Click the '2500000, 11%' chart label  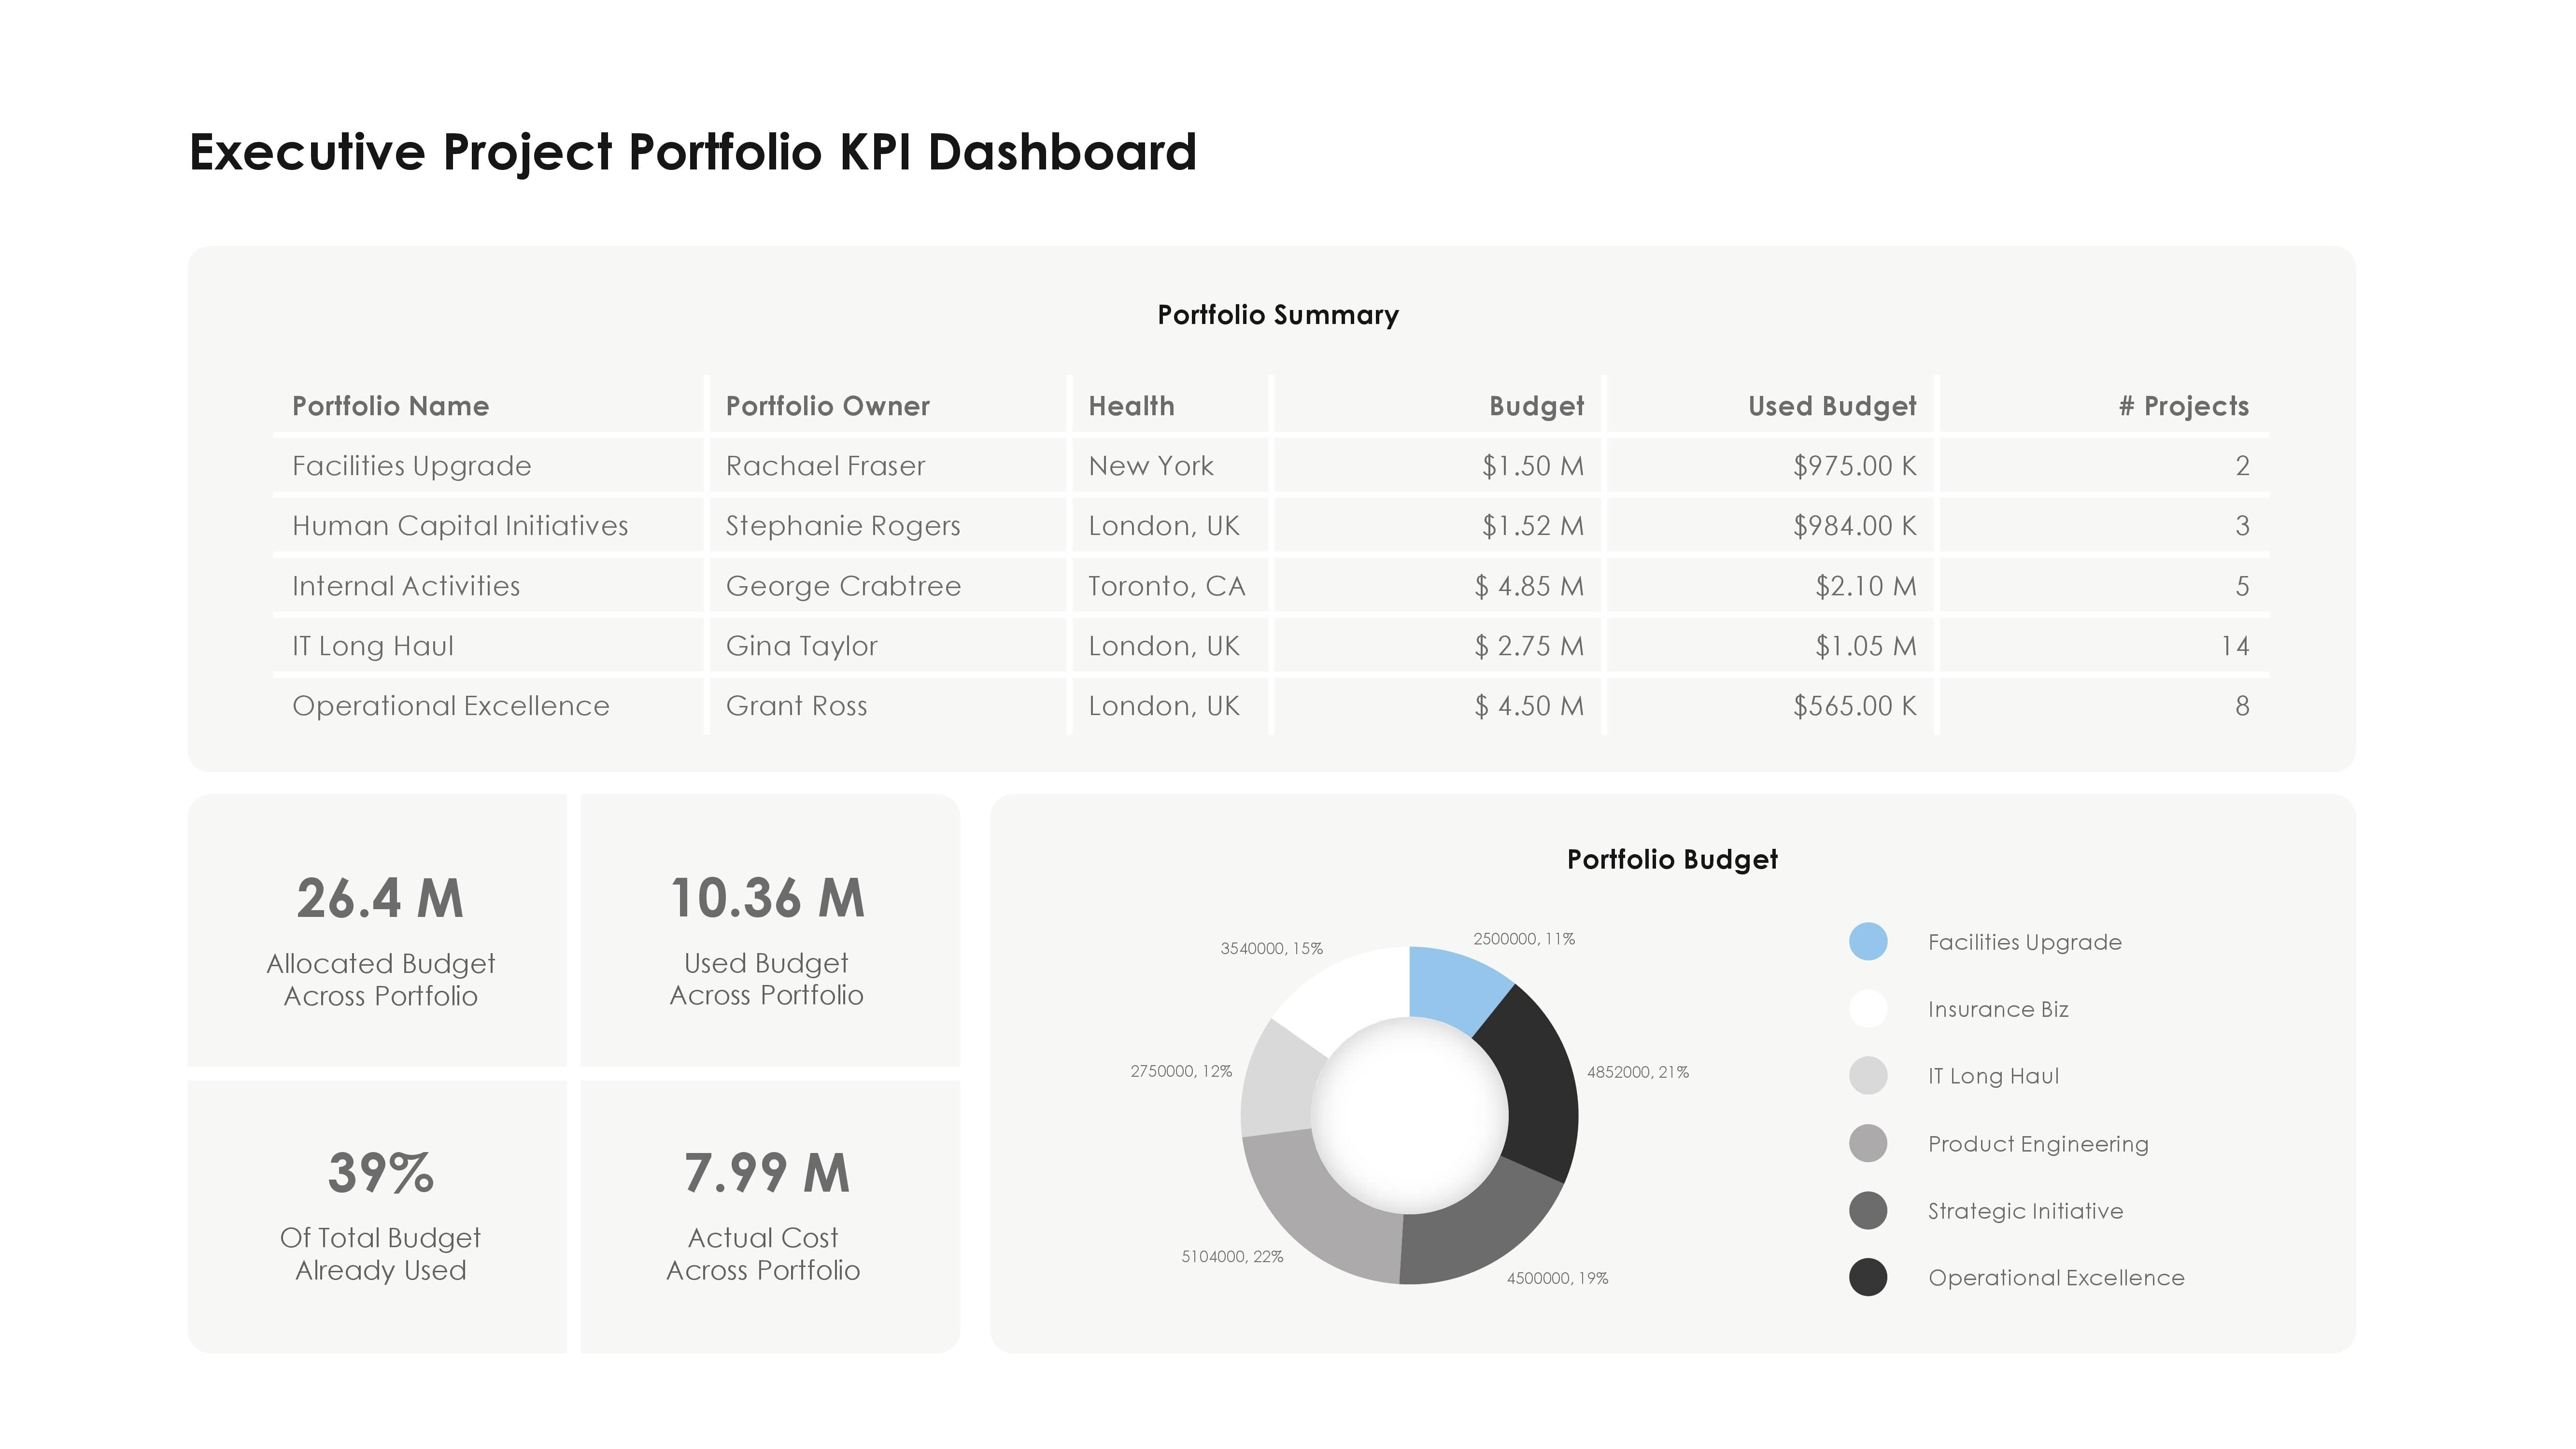1524,939
